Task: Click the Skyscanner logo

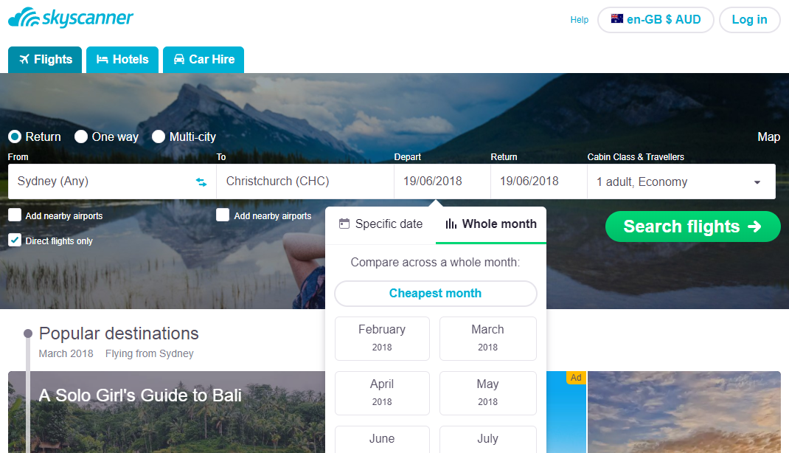Action: pyautogui.click(x=71, y=18)
